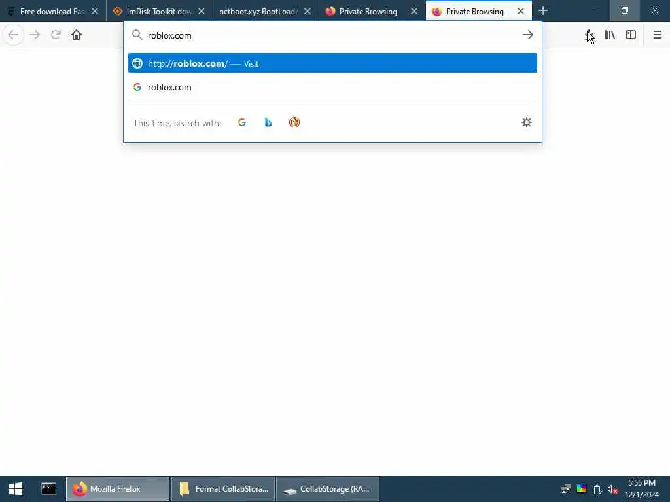Close the Free download Eas tab

point(95,11)
